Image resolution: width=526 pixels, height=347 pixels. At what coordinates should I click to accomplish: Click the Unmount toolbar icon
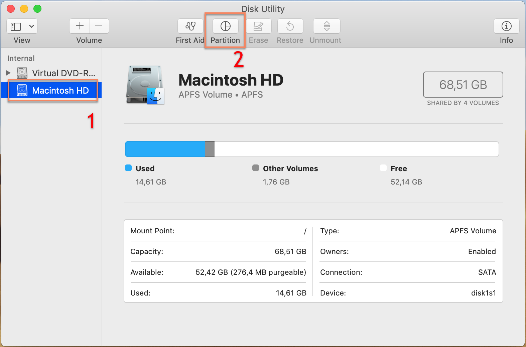coord(327,26)
